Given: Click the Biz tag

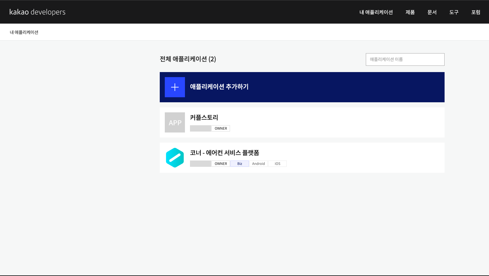Looking at the screenshot, I should click(x=240, y=164).
